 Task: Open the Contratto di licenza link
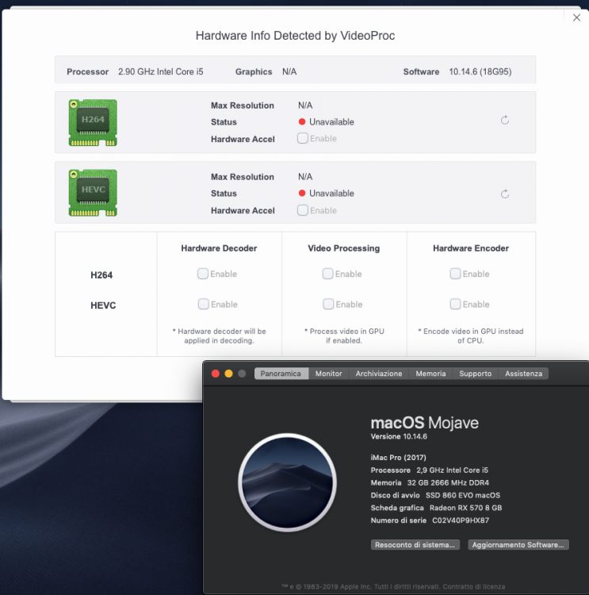coord(474,586)
